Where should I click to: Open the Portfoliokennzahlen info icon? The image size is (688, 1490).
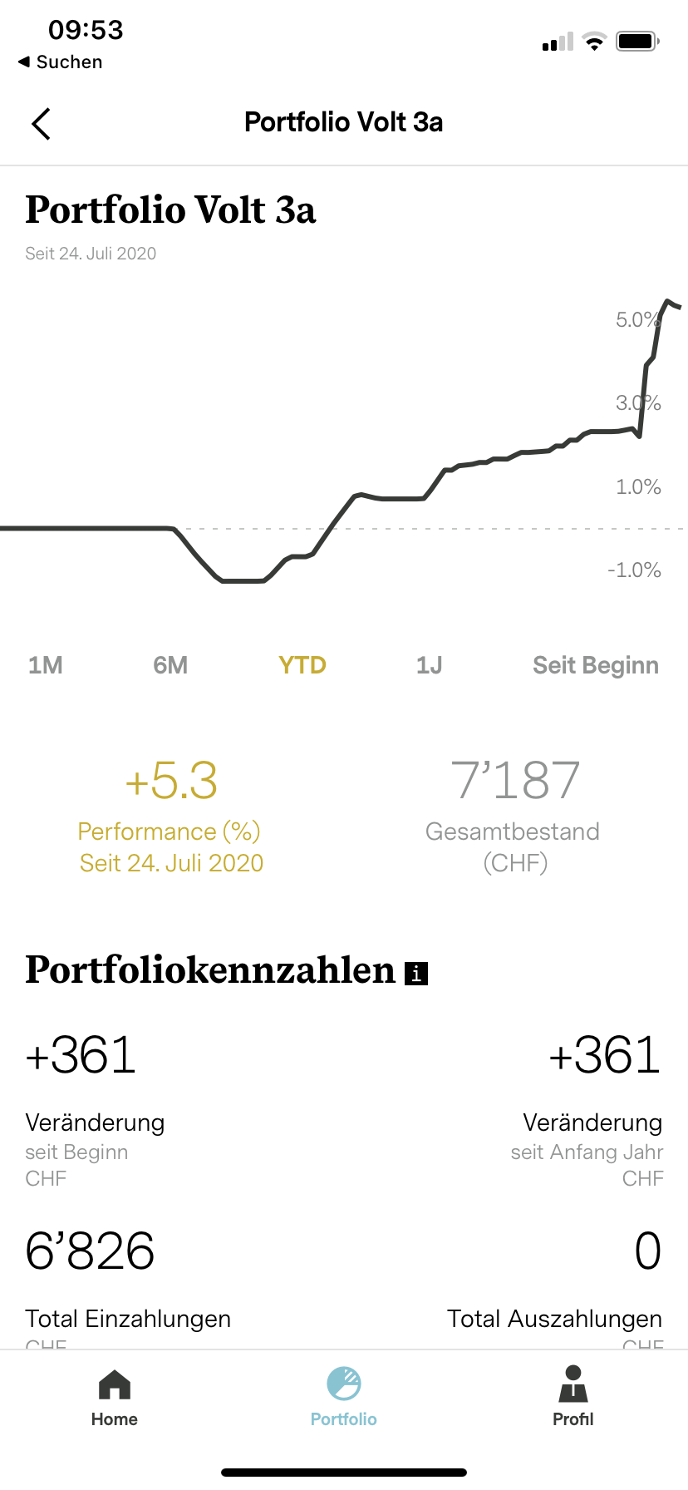pyautogui.click(x=416, y=973)
